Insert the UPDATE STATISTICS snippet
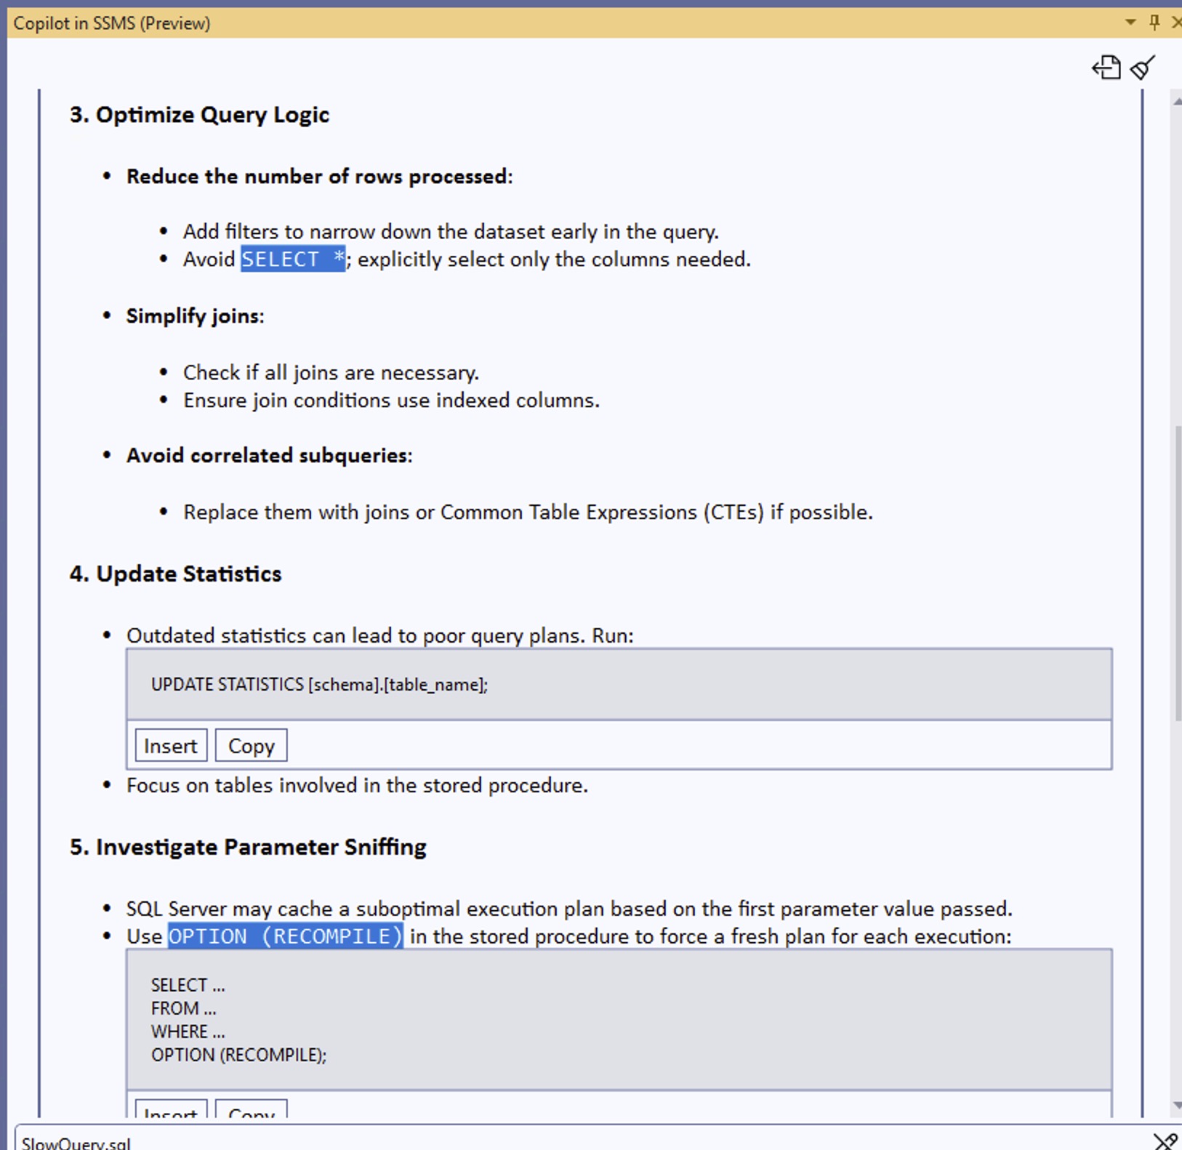This screenshot has width=1182, height=1150. click(170, 745)
